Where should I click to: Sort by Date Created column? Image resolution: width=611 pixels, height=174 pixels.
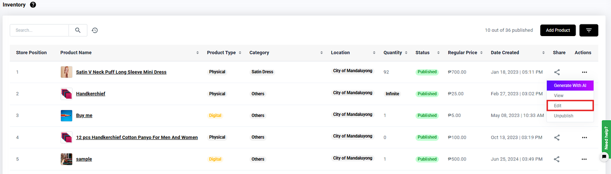(x=543, y=53)
